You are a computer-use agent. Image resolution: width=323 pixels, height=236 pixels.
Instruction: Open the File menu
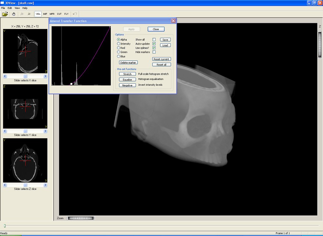(3, 8)
